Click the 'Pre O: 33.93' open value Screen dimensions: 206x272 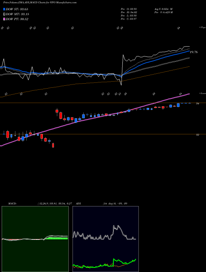pos(129,9)
